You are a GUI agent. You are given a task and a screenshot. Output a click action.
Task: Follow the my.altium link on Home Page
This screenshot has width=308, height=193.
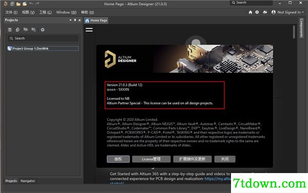(x=218, y=179)
